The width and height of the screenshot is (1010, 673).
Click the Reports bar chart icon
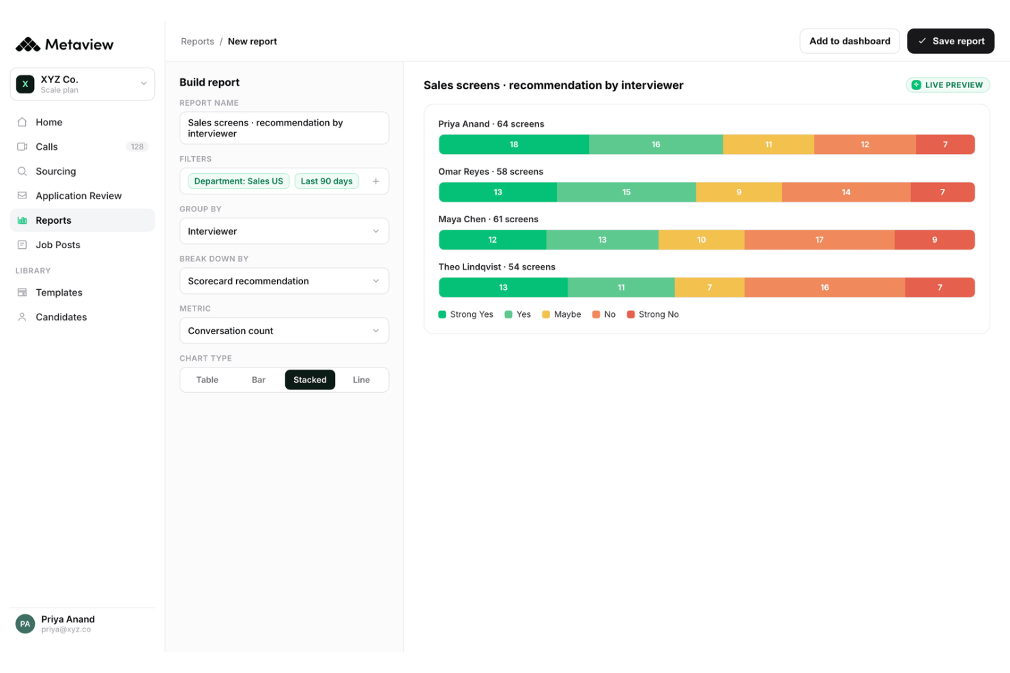click(x=22, y=220)
